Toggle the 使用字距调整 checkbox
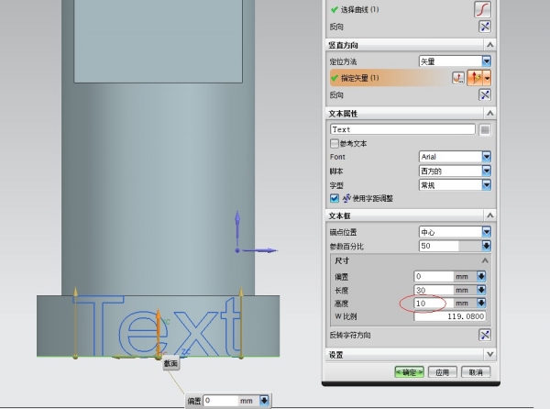Viewport: 550px width, 409px height. (x=335, y=198)
